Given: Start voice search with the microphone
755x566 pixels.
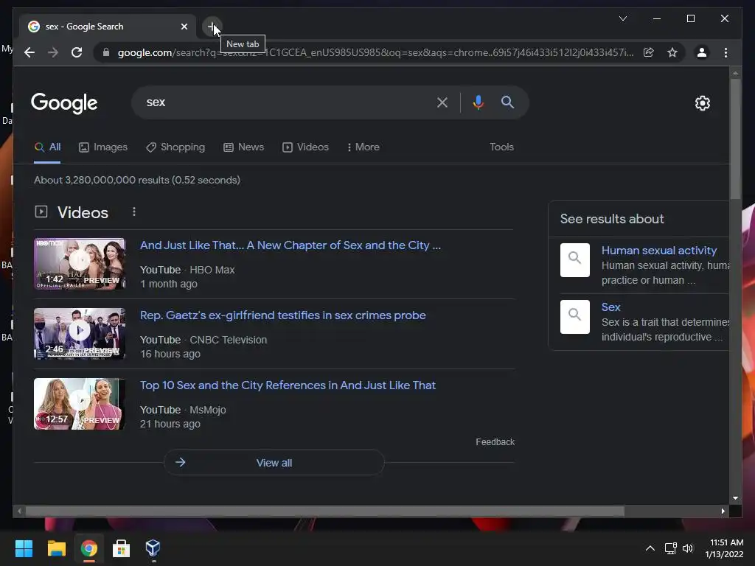Looking at the screenshot, I should pos(478,102).
